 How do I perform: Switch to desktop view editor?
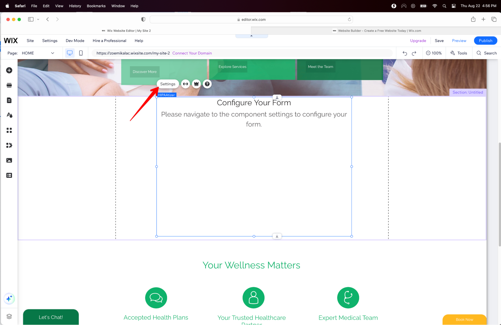point(70,53)
